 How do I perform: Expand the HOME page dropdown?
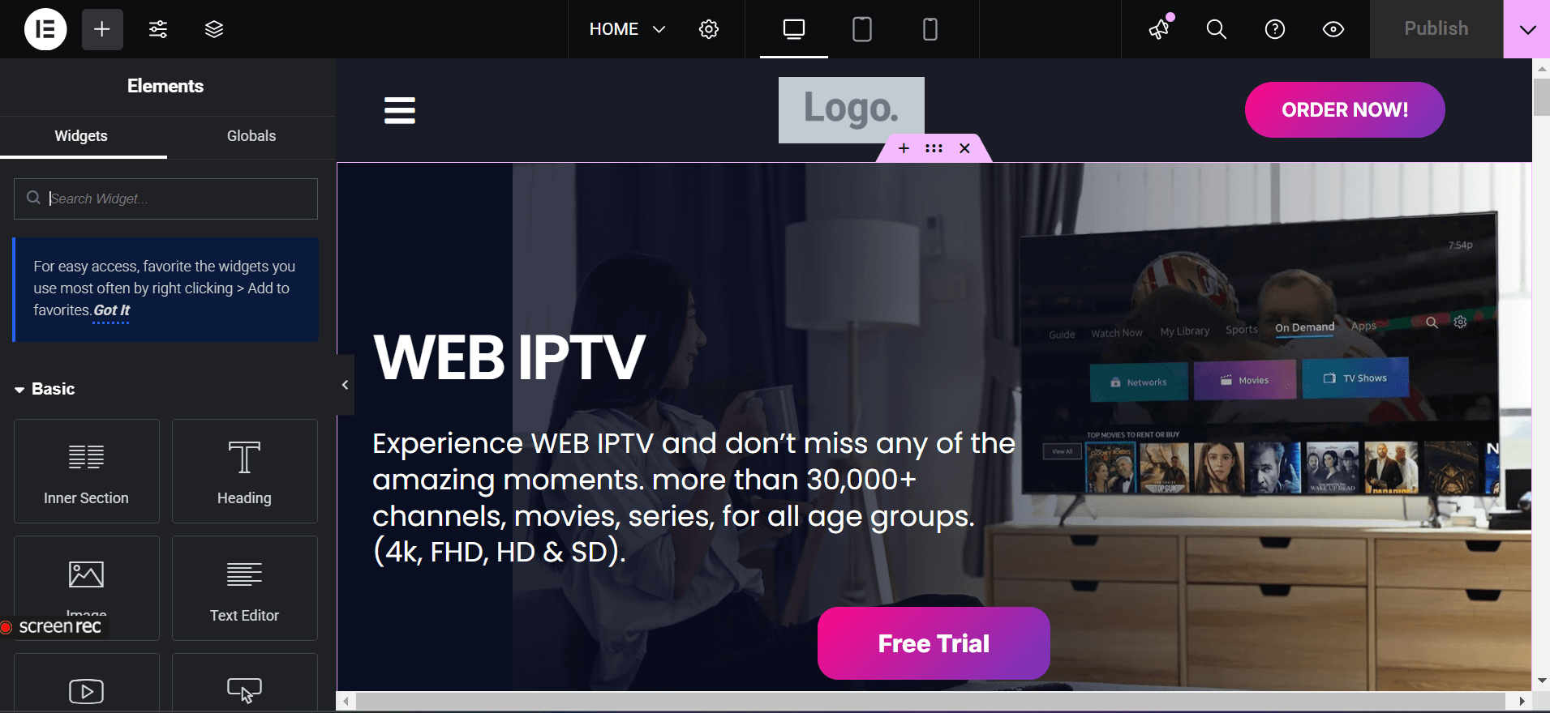click(627, 29)
